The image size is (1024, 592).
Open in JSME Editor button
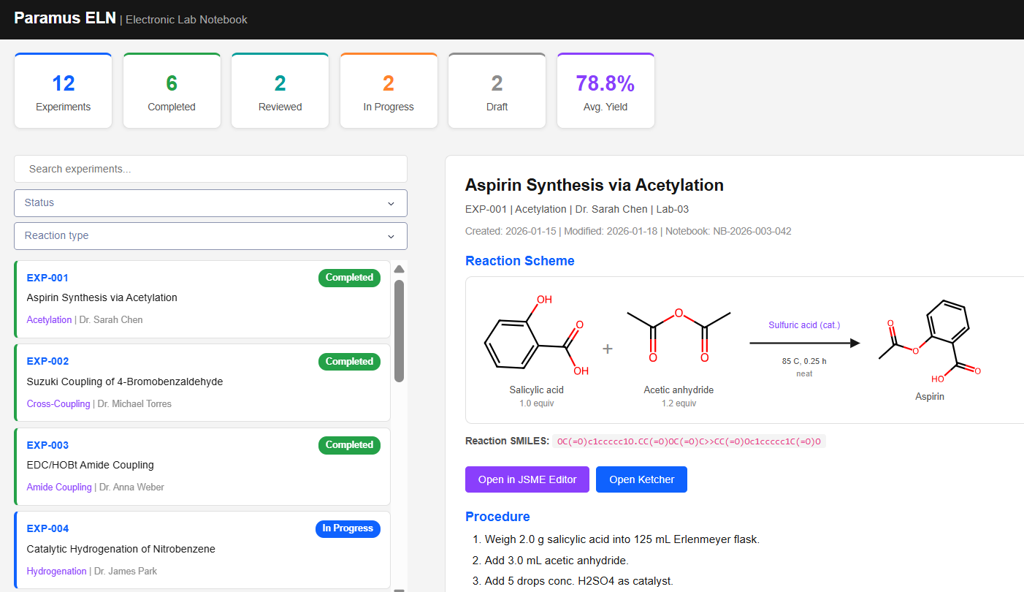(x=527, y=479)
